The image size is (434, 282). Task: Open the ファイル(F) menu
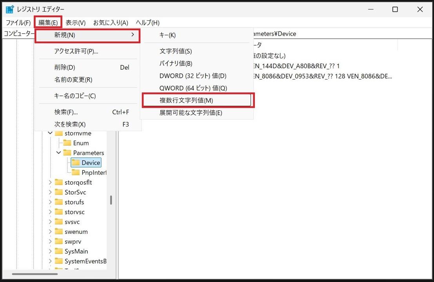[x=18, y=23]
